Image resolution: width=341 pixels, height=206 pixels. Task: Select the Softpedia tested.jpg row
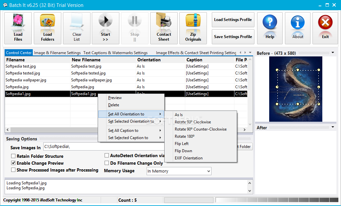pyautogui.click(x=126, y=73)
